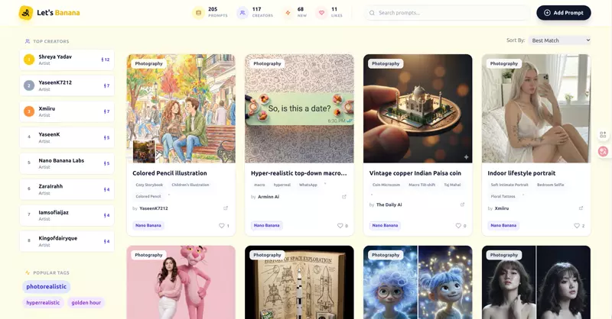The width and height of the screenshot is (612, 319).
Task: Click the prompts count icon in header
Action: pos(199,13)
